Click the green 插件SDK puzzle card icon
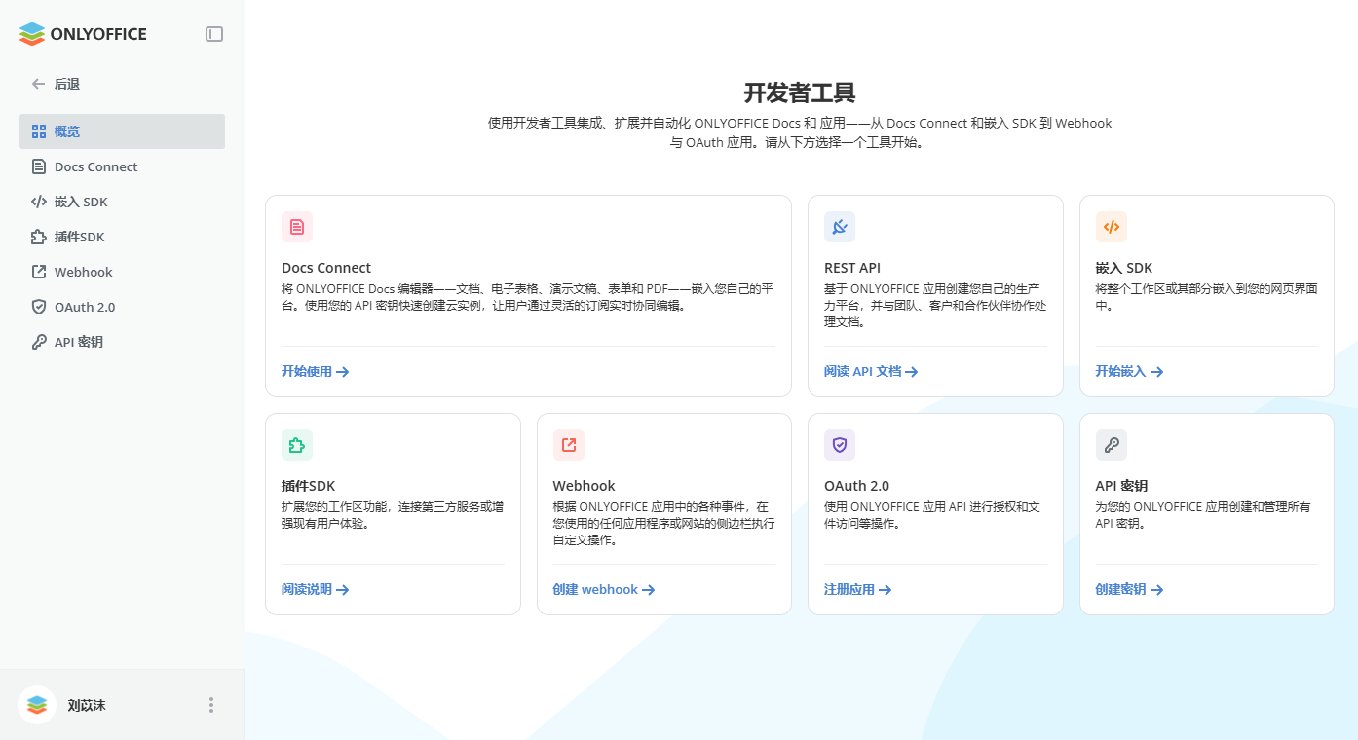 click(x=297, y=445)
